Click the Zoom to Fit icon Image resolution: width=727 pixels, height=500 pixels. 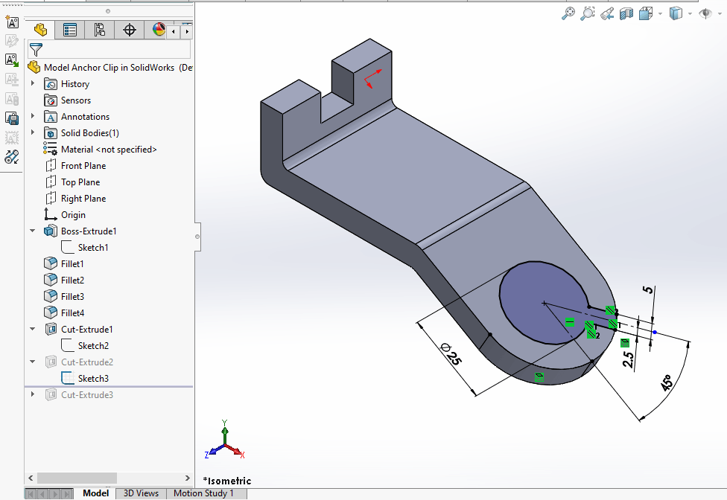[x=568, y=13]
